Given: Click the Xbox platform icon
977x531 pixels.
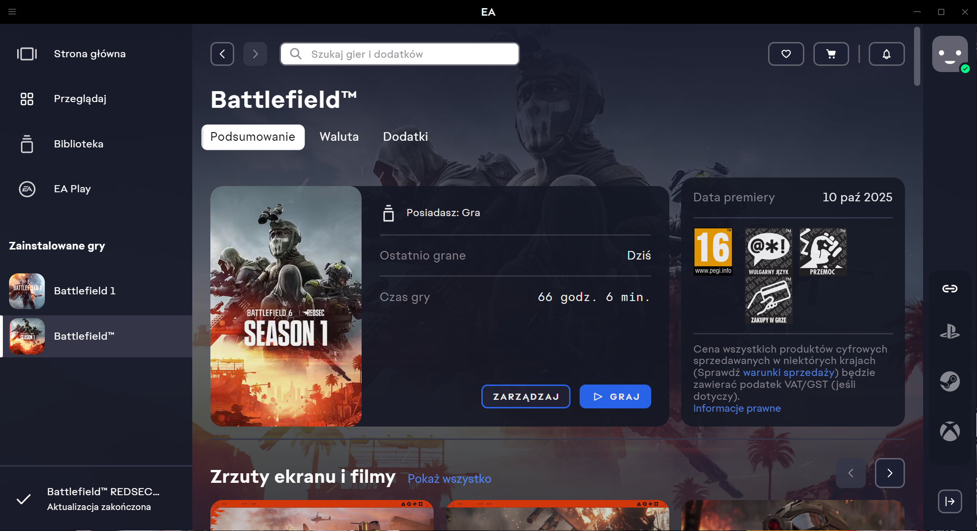Looking at the screenshot, I should (x=949, y=431).
